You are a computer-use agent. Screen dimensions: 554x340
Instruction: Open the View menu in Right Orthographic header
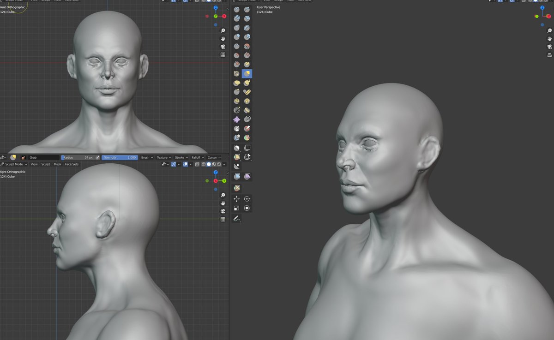[34, 164]
